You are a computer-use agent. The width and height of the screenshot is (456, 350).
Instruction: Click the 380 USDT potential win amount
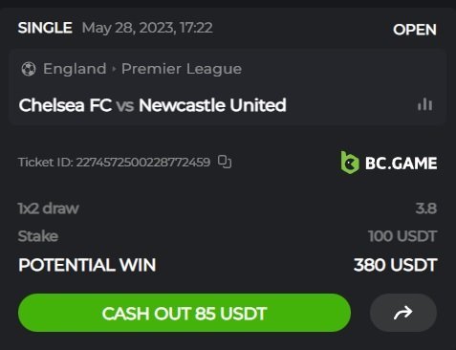coord(395,265)
